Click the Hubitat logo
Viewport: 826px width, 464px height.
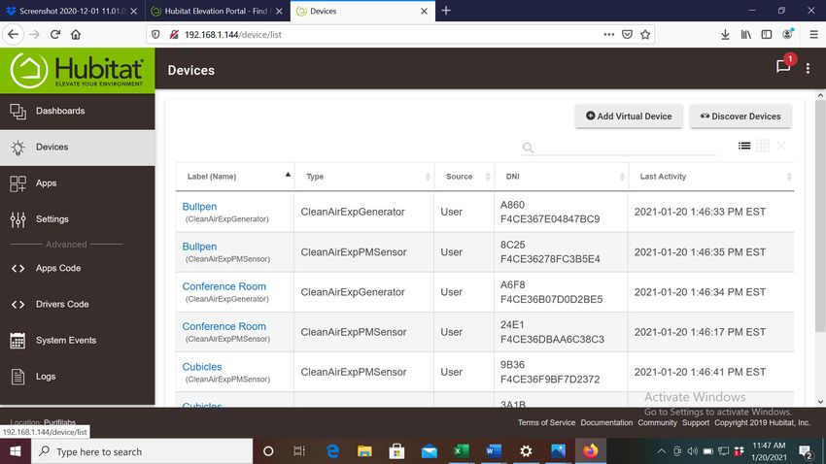78,71
